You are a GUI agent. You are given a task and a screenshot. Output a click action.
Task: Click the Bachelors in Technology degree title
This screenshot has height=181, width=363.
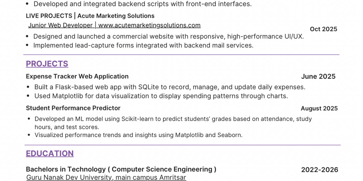121,169
